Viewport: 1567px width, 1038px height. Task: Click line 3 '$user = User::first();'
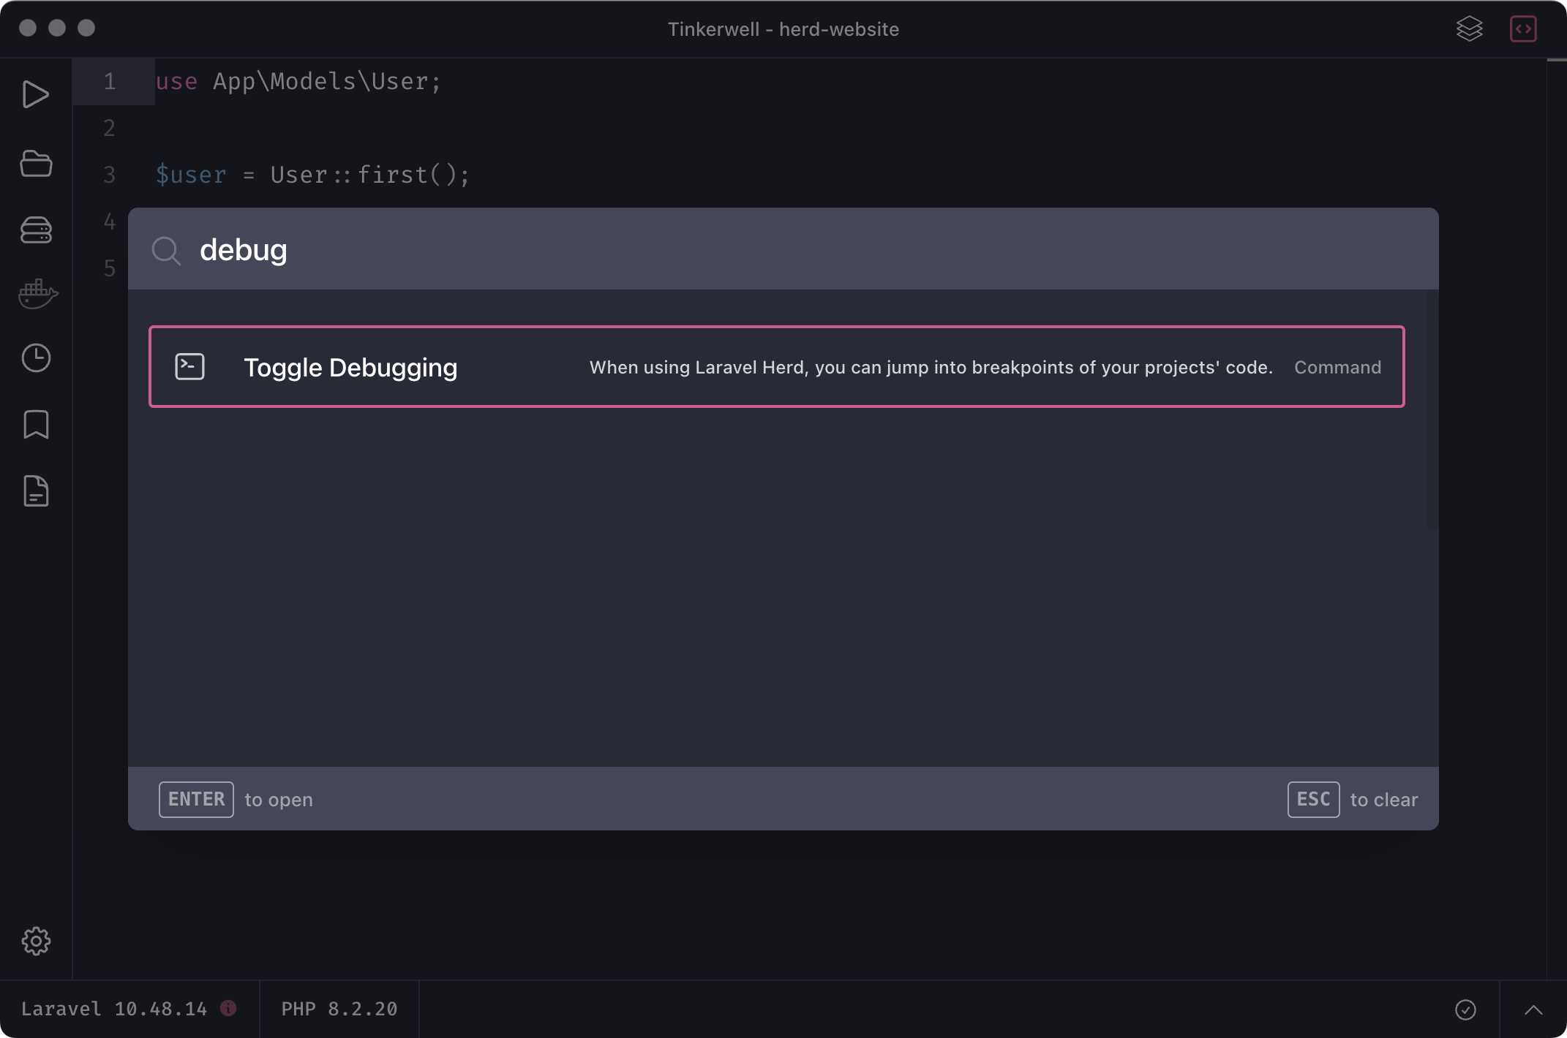click(x=312, y=175)
